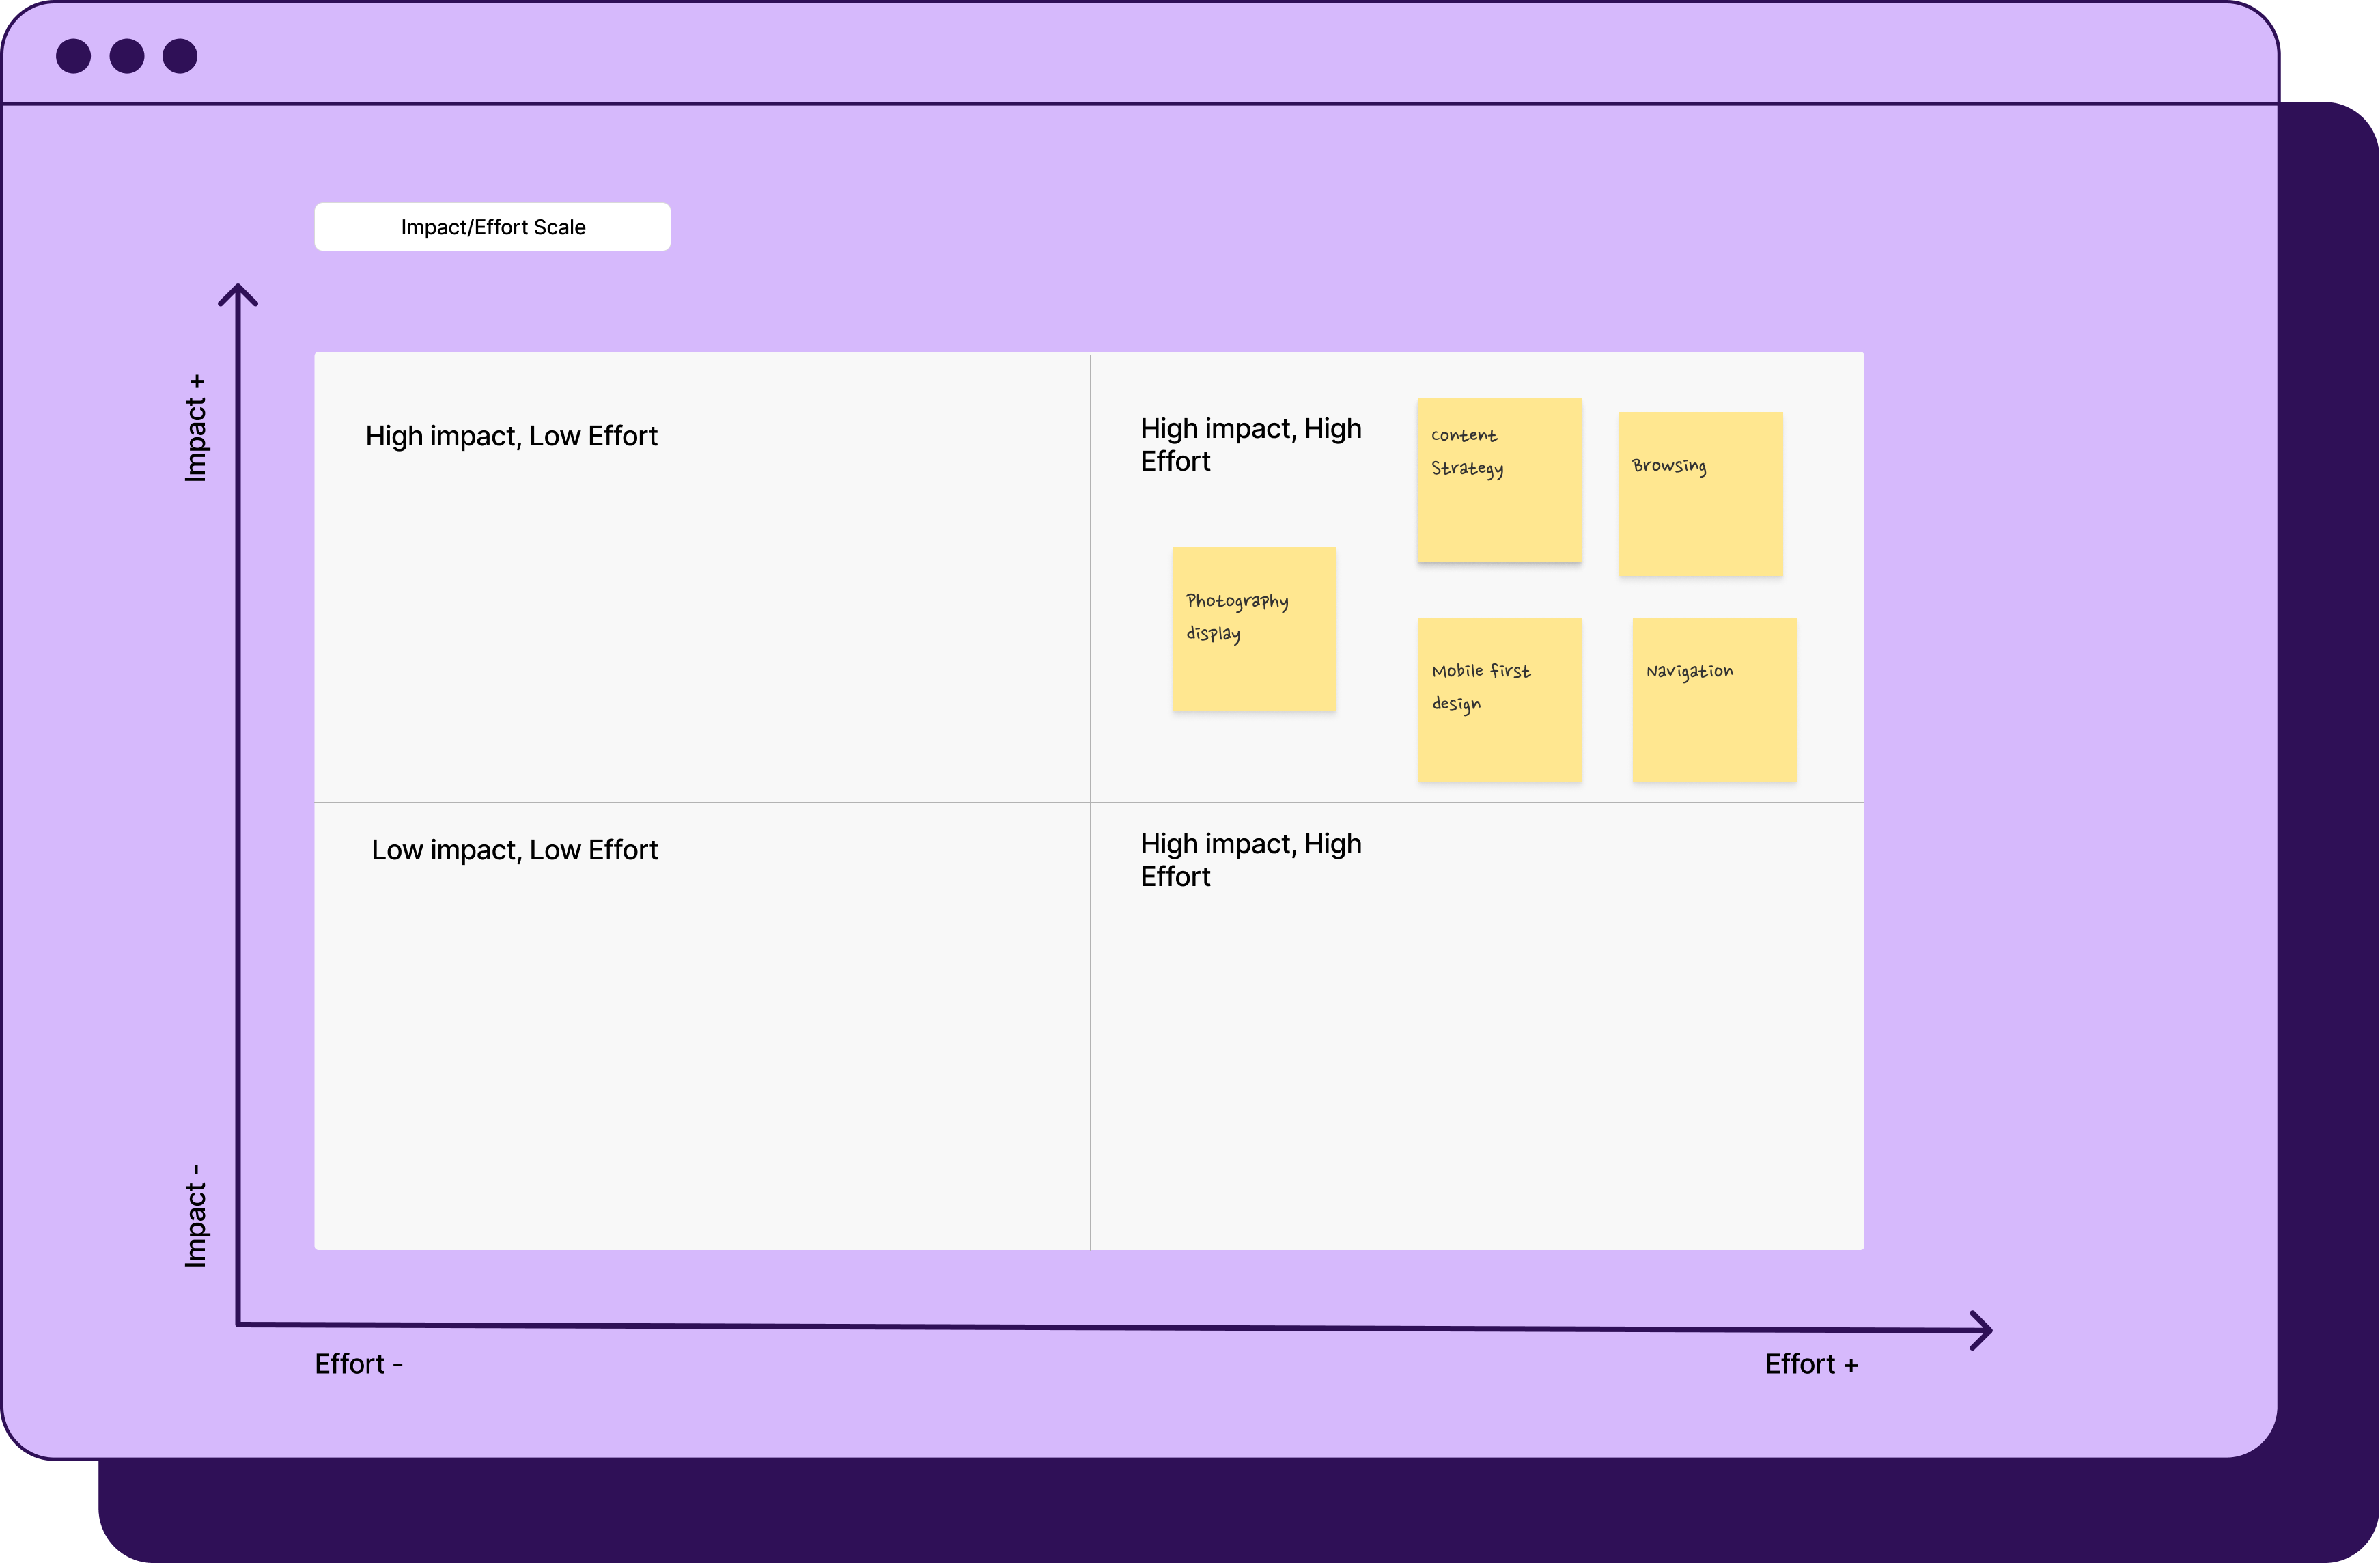Click the Low impact, Low Effort heading

tap(514, 850)
